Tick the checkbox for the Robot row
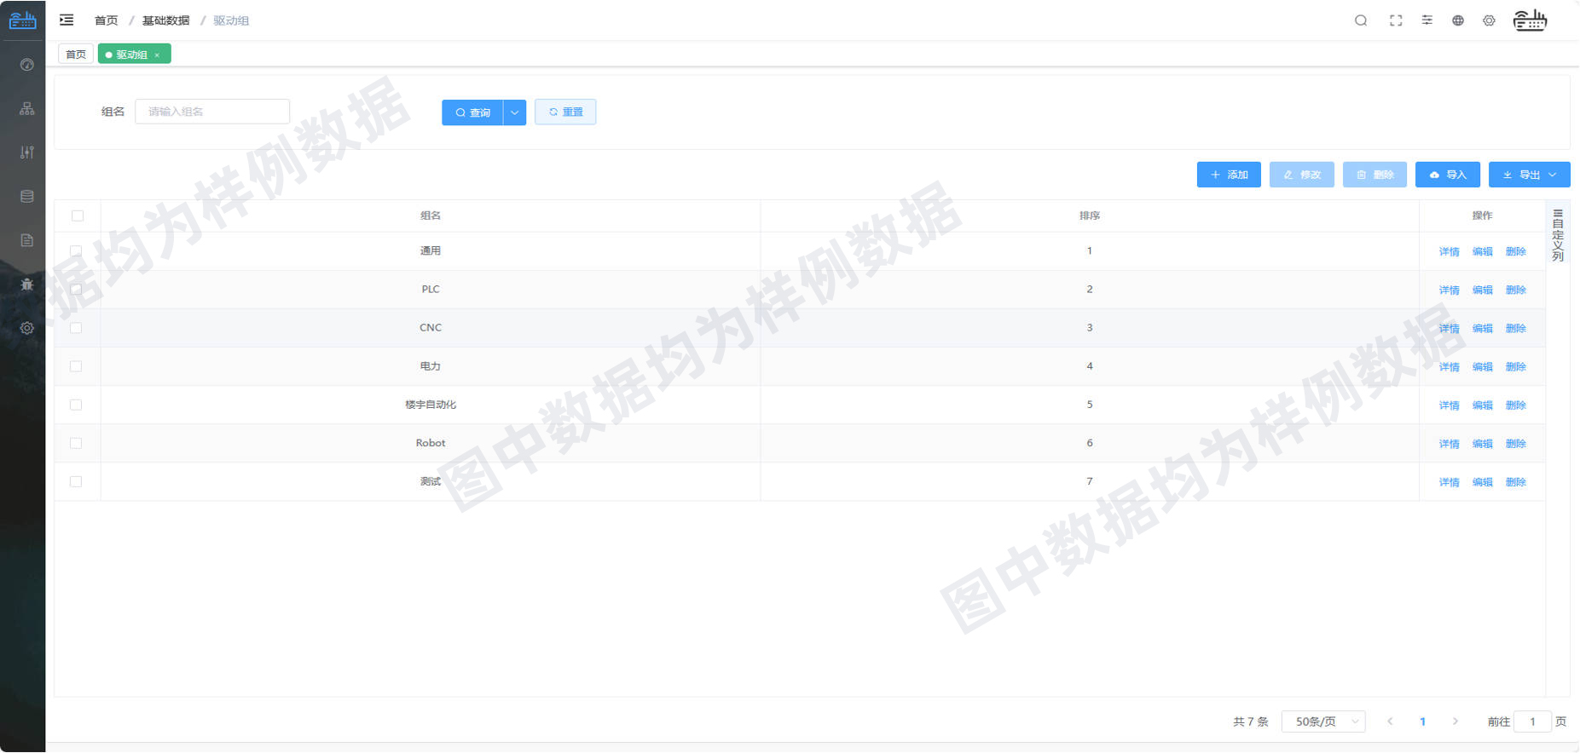Image resolution: width=1580 pixels, height=753 pixels. pos(76,444)
